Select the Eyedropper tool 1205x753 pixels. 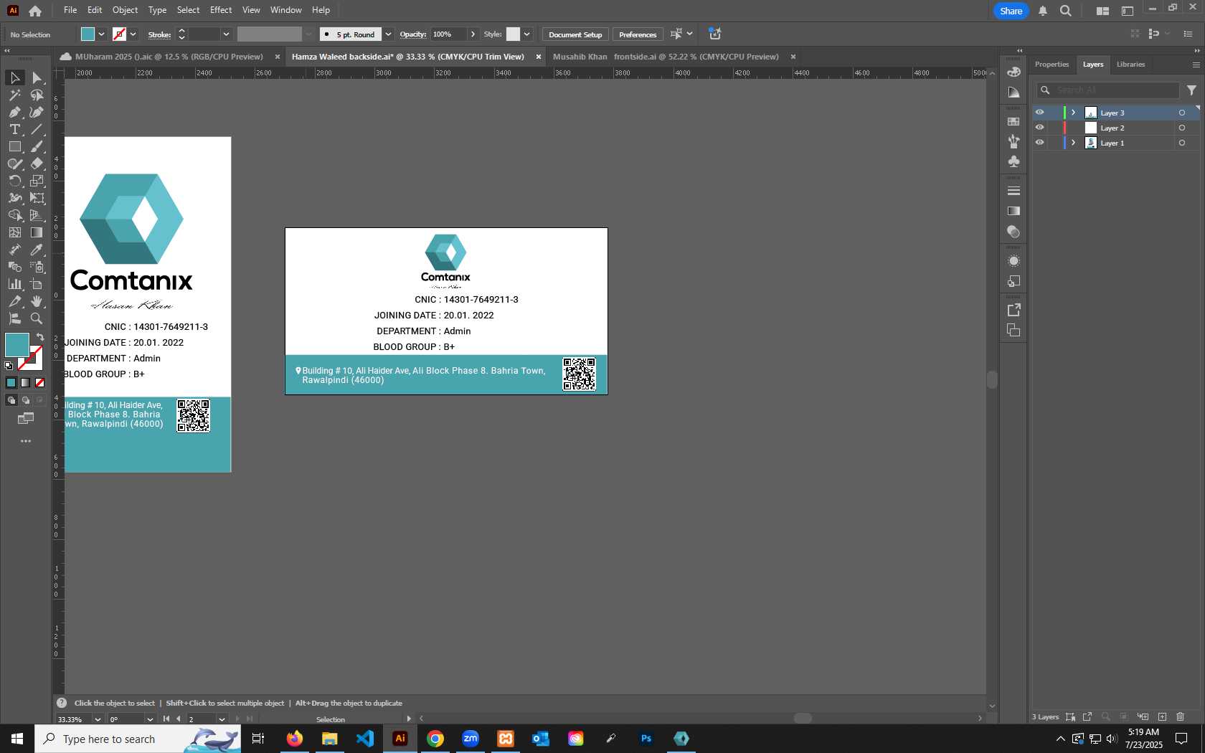coord(37,250)
